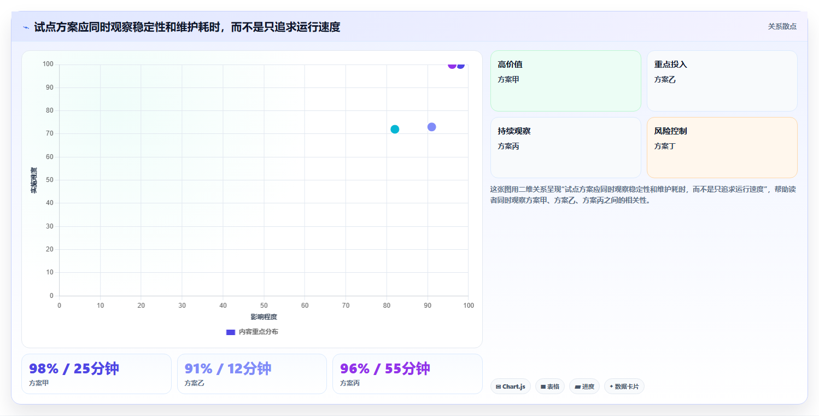Open the 持续观察 方案丙 card
This screenshot has width=819, height=416.
(x=565, y=148)
